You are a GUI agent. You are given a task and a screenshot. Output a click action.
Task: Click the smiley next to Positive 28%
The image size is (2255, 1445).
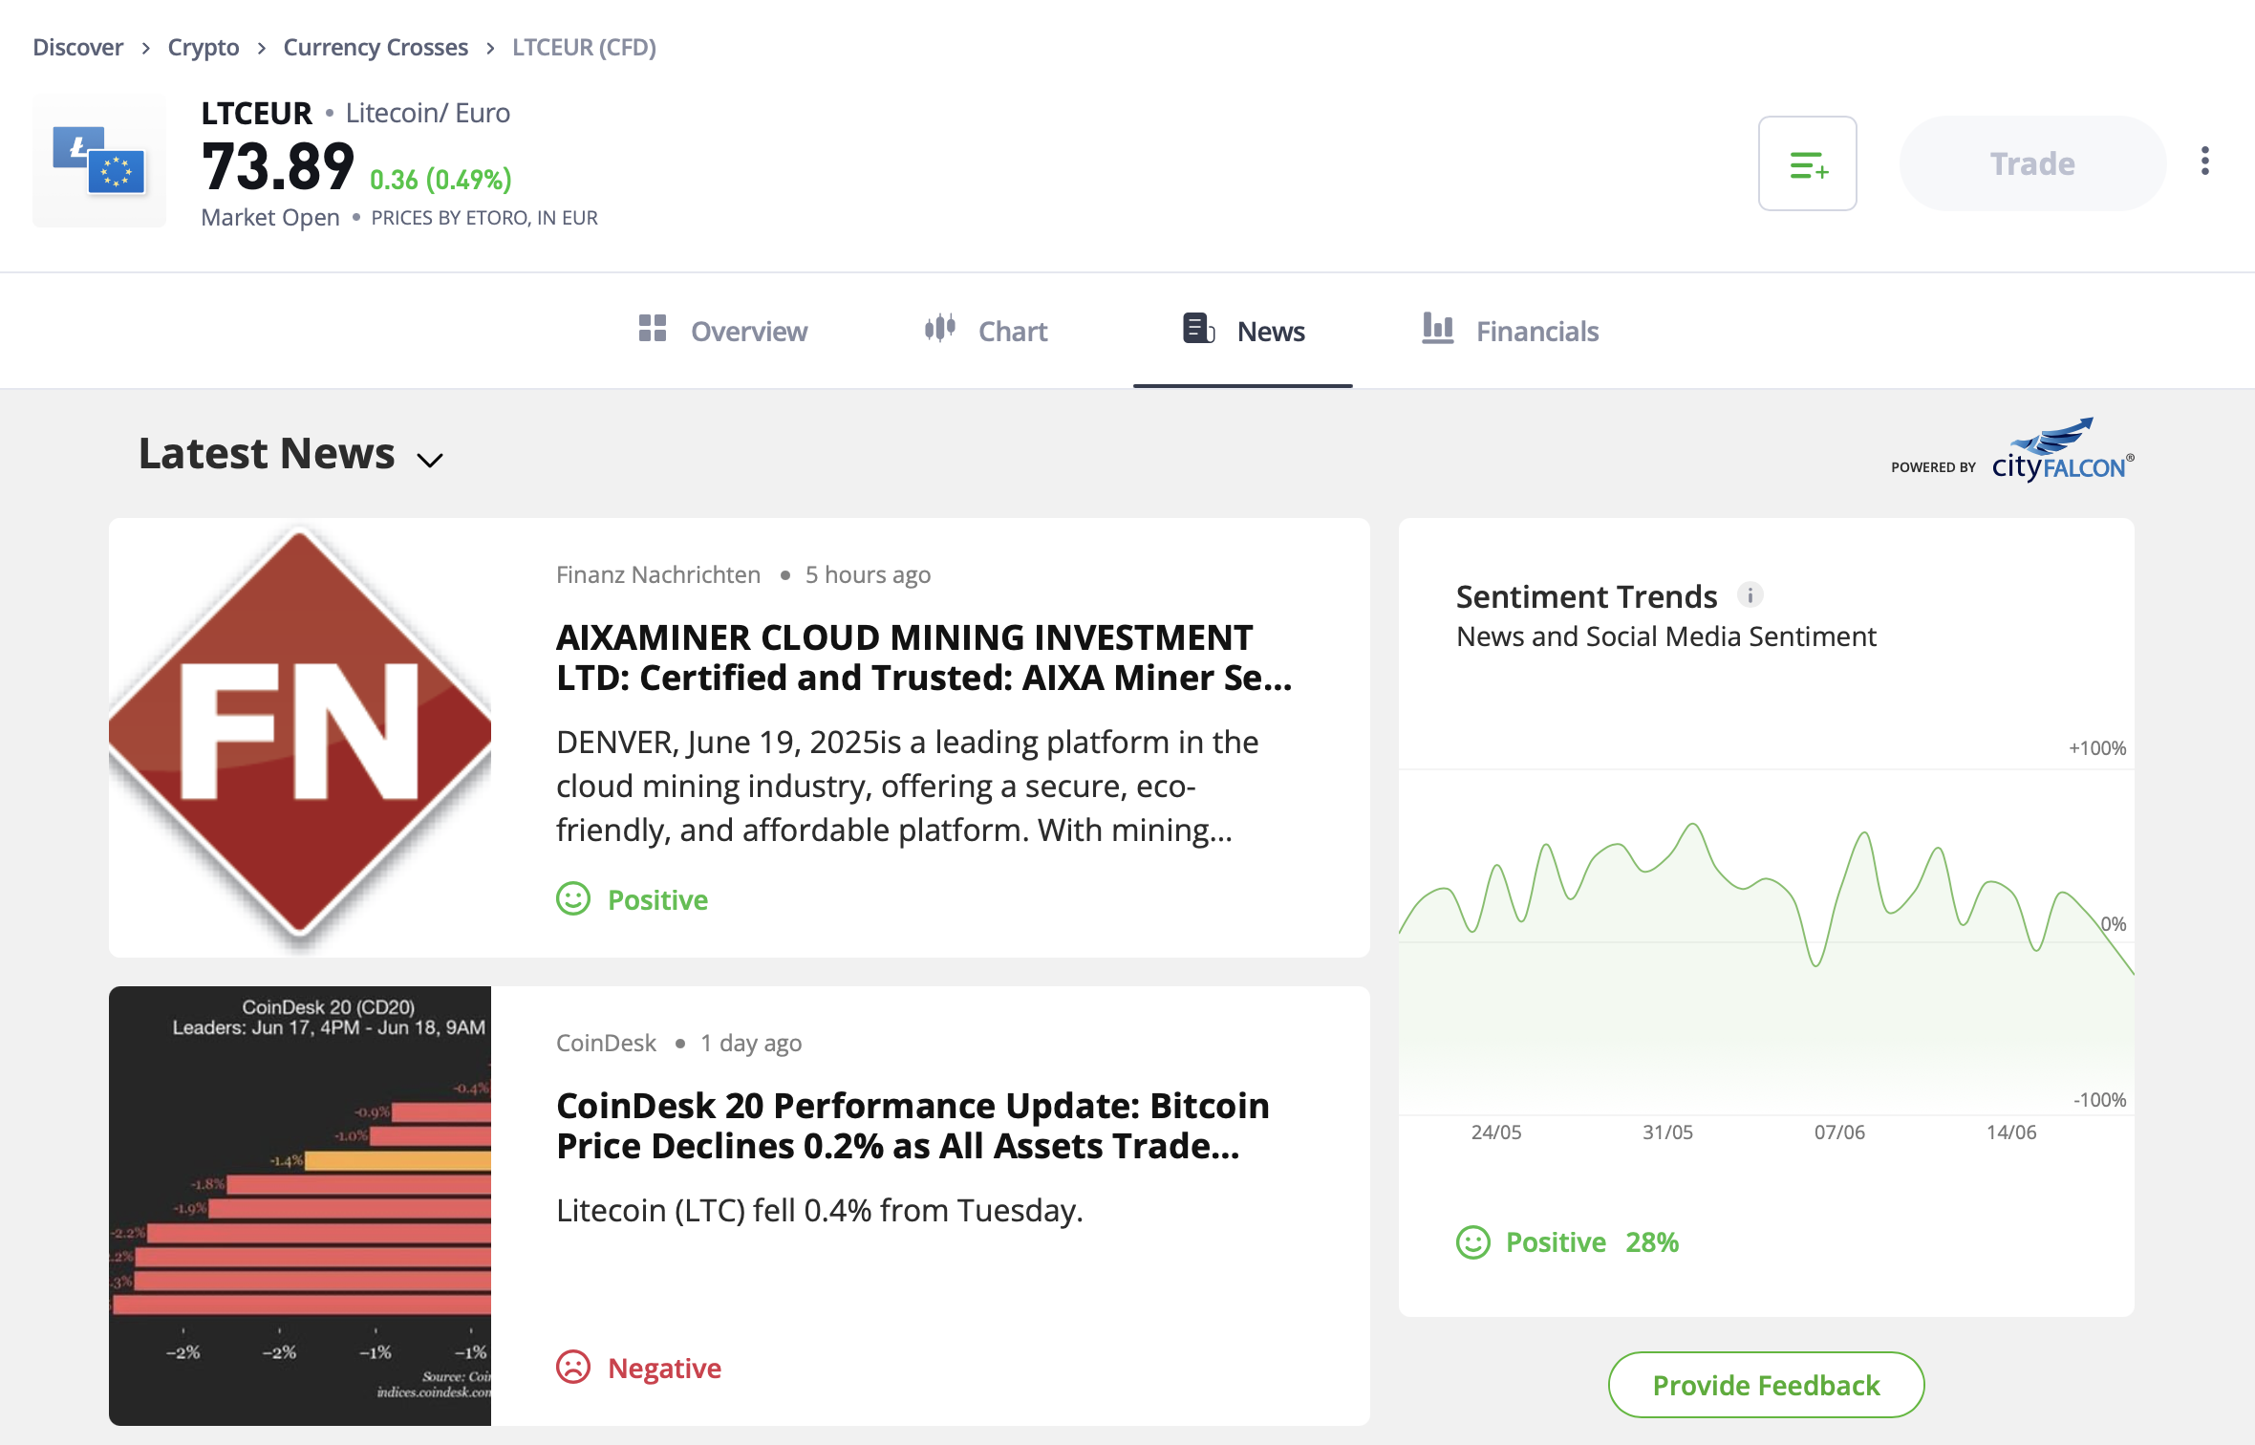click(x=1472, y=1242)
